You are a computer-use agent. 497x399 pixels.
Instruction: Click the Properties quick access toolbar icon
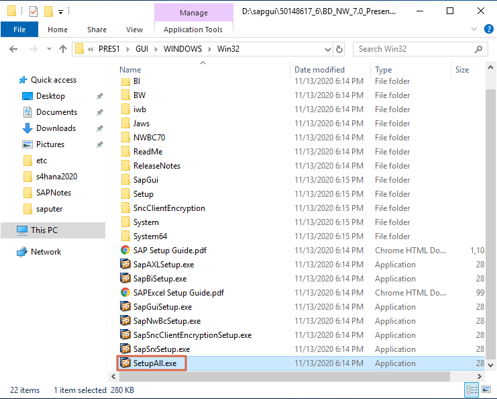34,11
